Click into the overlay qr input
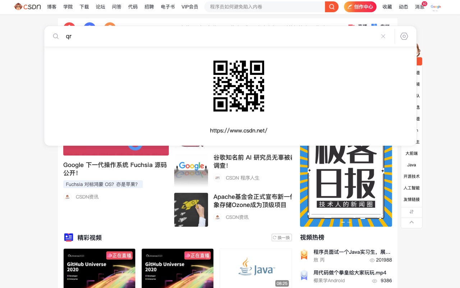This screenshot has width=460, height=288. 219,36
